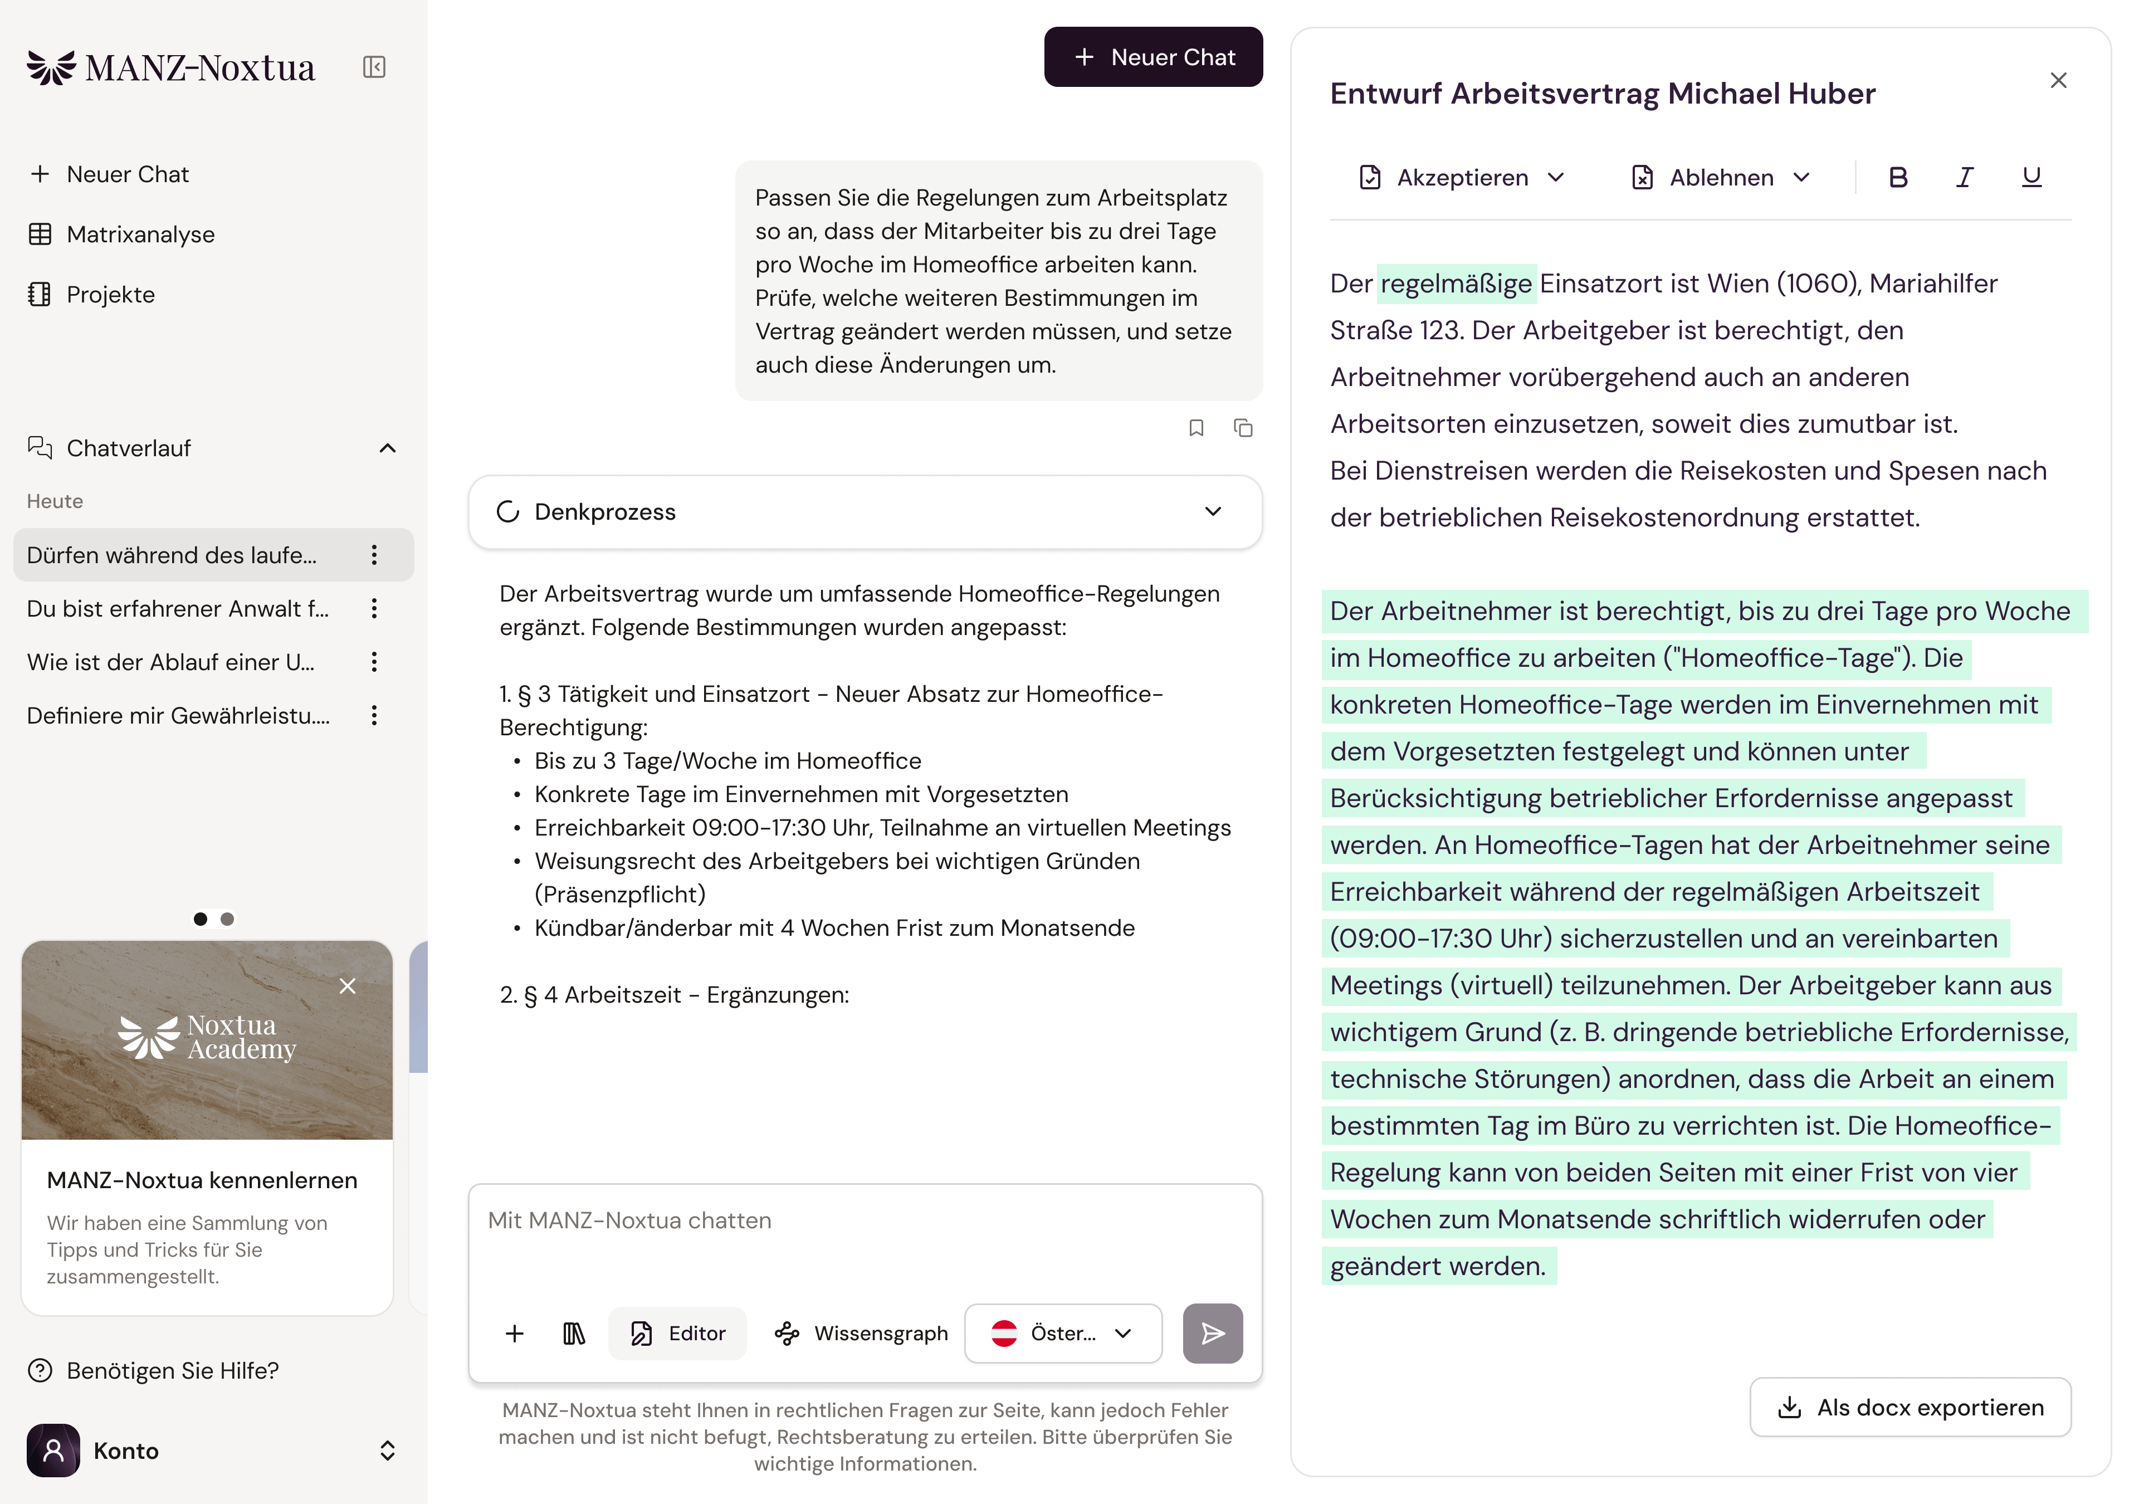Open Wissensgraph tool
Image resolution: width=2139 pixels, height=1504 pixels.
coord(861,1334)
